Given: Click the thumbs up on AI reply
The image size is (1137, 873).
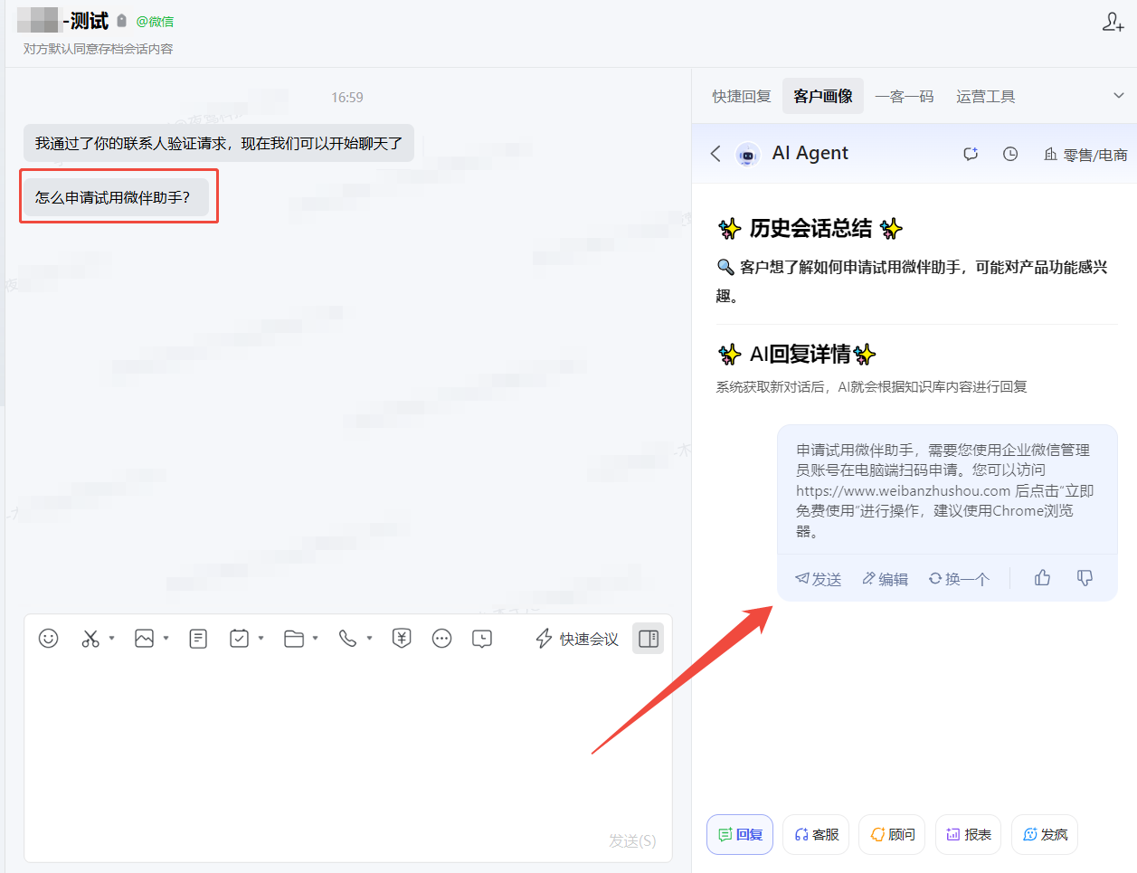Looking at the screenshot, I should 1042,578.
